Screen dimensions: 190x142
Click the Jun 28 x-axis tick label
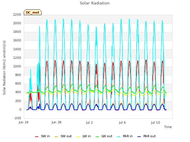tap(56, 122)
